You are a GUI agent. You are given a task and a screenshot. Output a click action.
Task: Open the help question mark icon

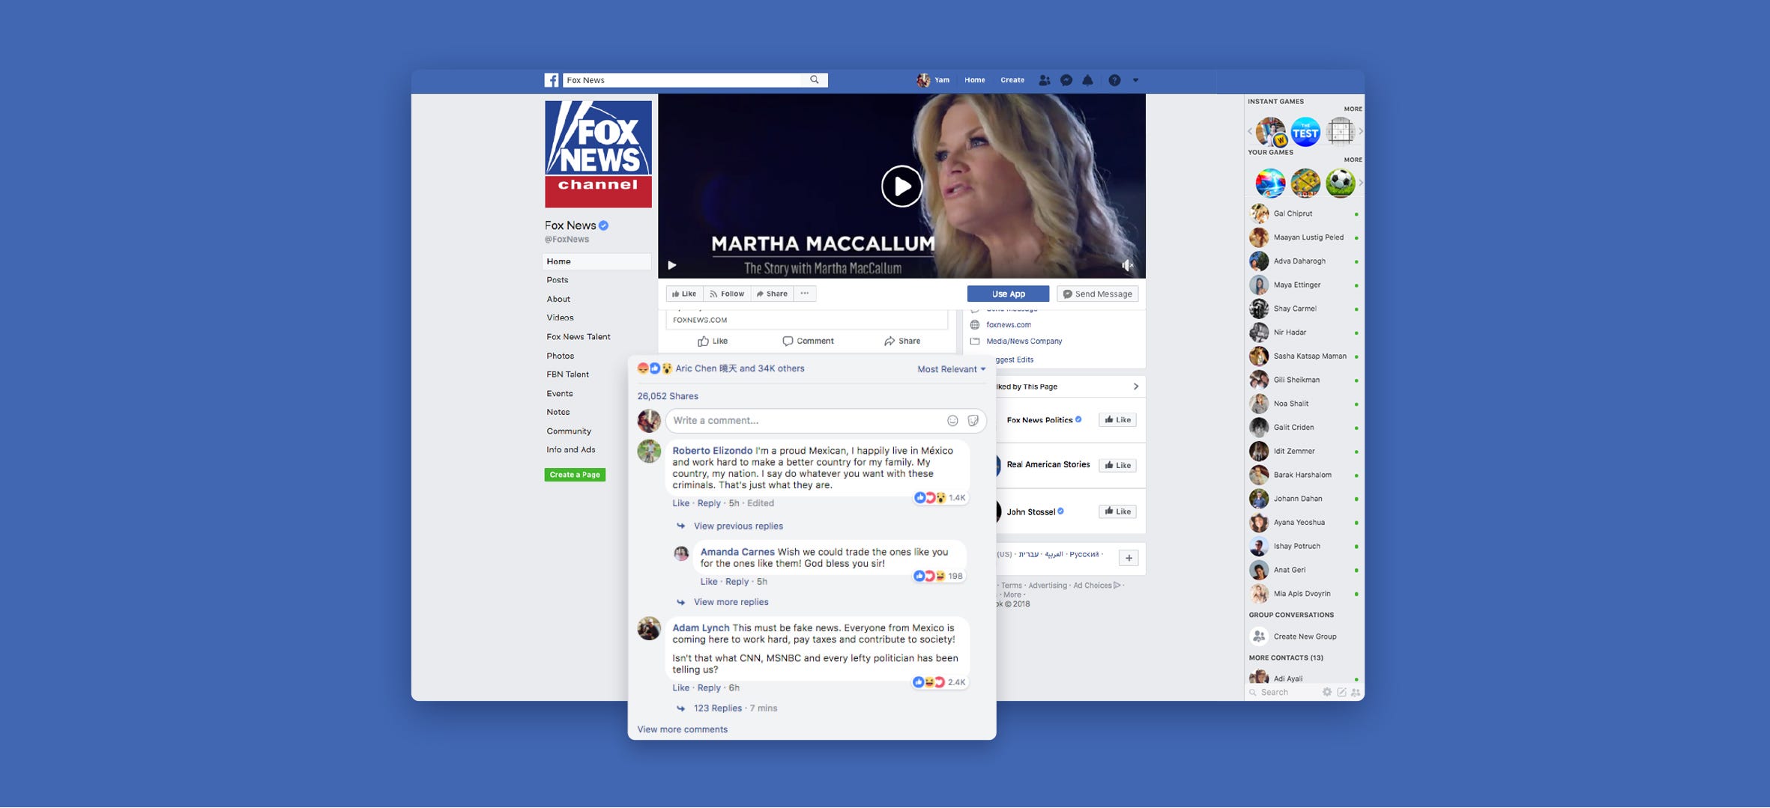[x=1114, y=80]
